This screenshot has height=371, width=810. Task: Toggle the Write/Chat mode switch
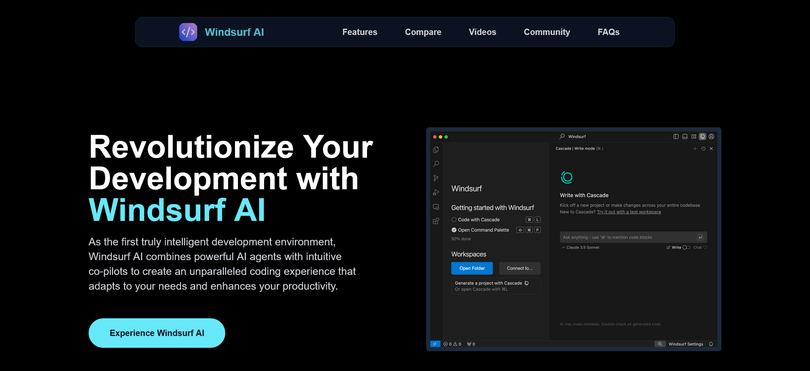pyautogui.click(x=686, y=247)
